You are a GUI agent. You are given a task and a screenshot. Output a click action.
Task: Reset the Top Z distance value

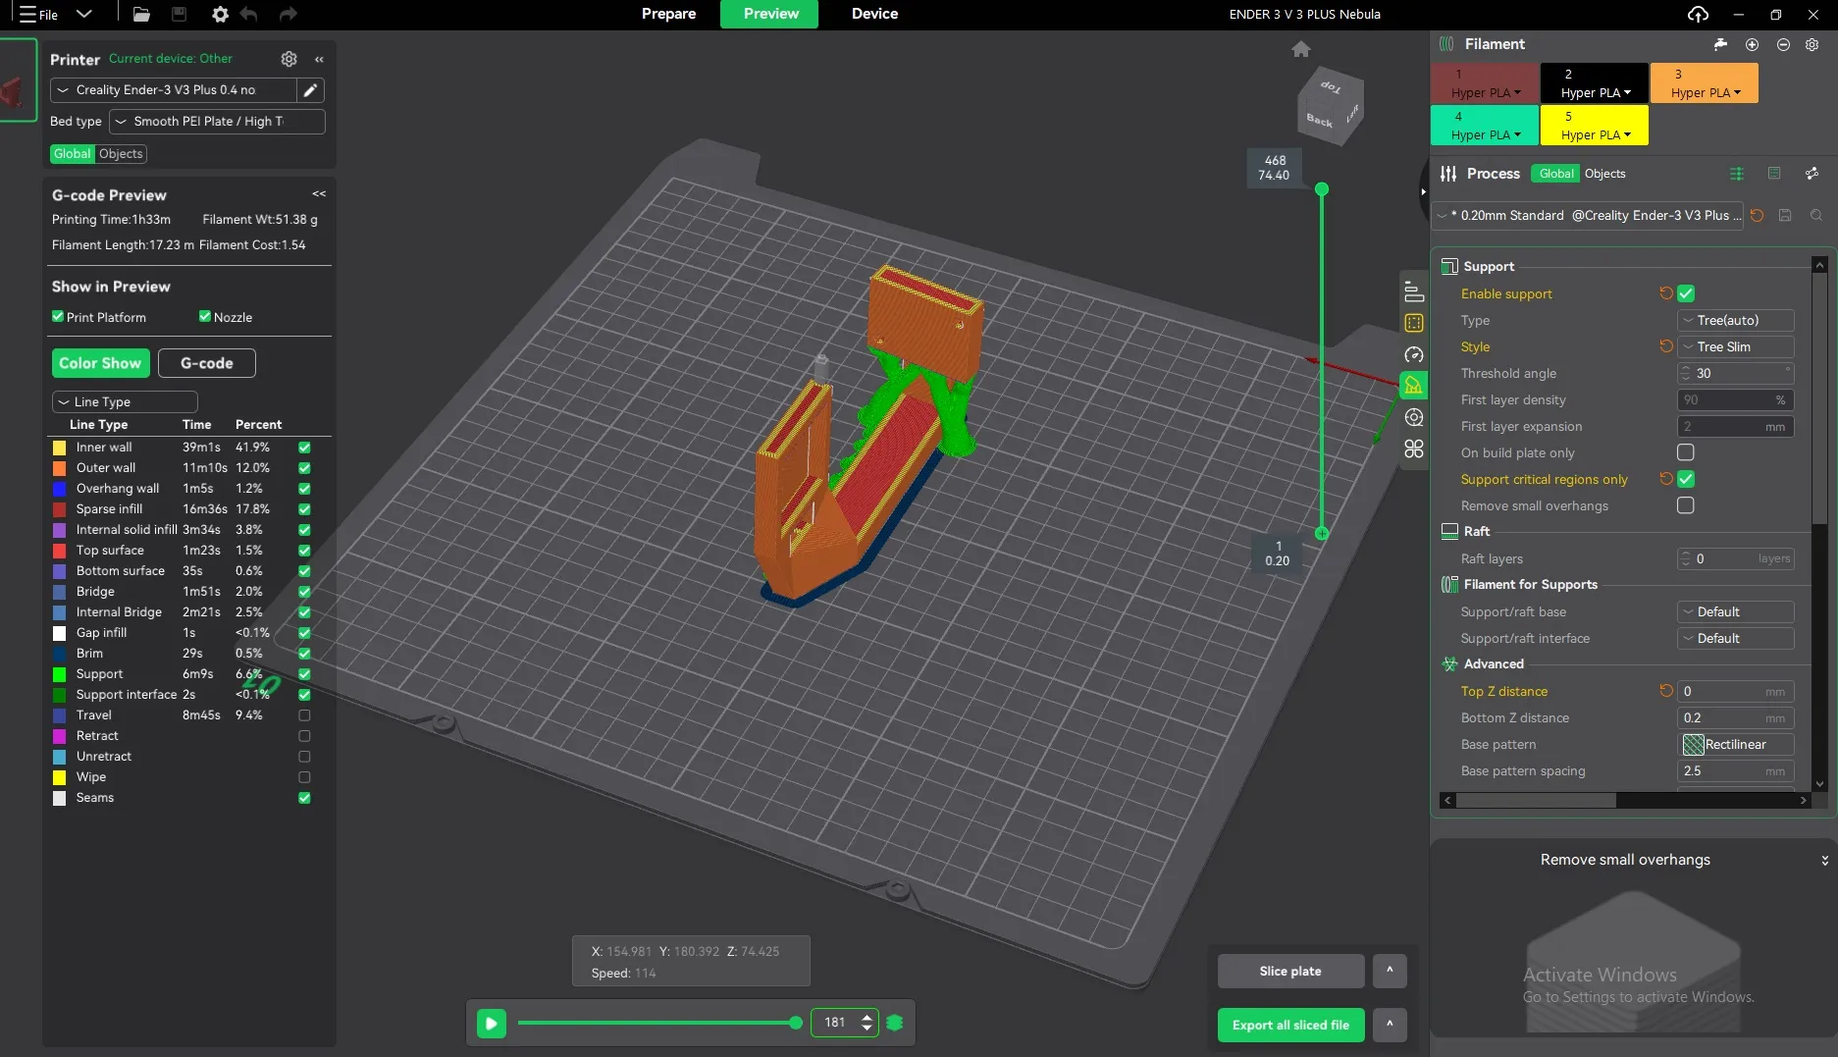coord(1665,691)
